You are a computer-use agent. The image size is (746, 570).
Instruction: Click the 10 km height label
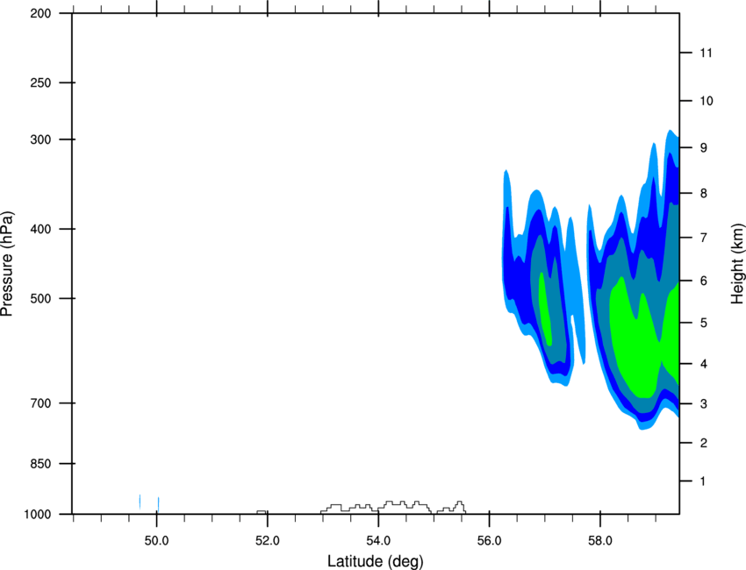(707, 101)
